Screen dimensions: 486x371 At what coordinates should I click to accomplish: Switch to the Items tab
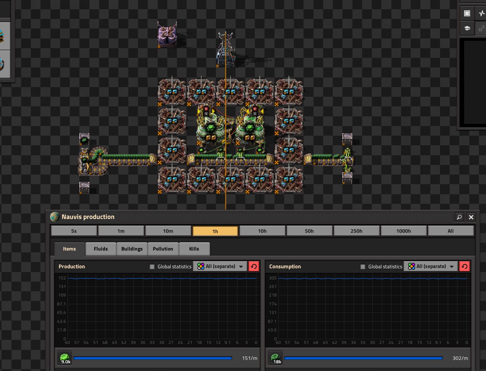pyautogui.click(x=69, y=249)
